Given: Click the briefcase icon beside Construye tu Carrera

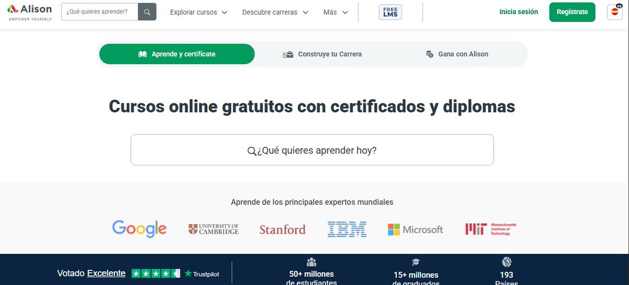Looking at the screenshot, I should click(x=288, y=54).
